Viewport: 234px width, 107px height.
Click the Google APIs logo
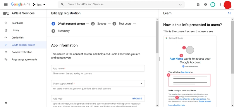coord(20,4)
